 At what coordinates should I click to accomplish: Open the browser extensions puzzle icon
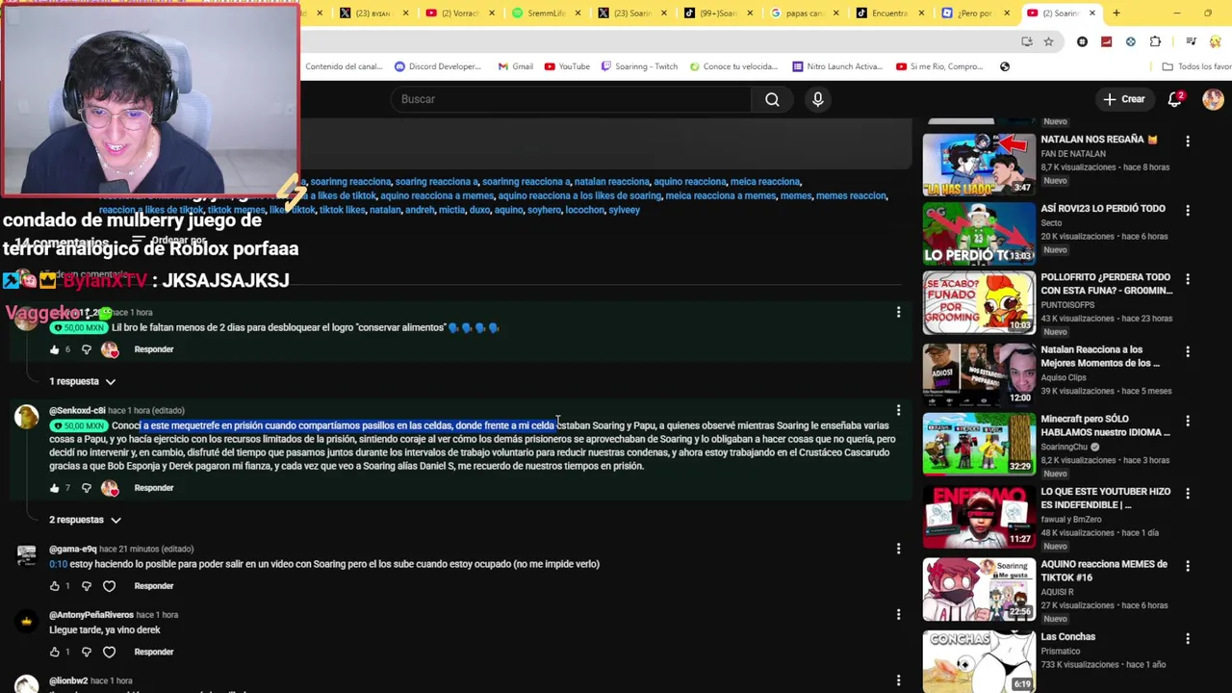coord(1155,41)
